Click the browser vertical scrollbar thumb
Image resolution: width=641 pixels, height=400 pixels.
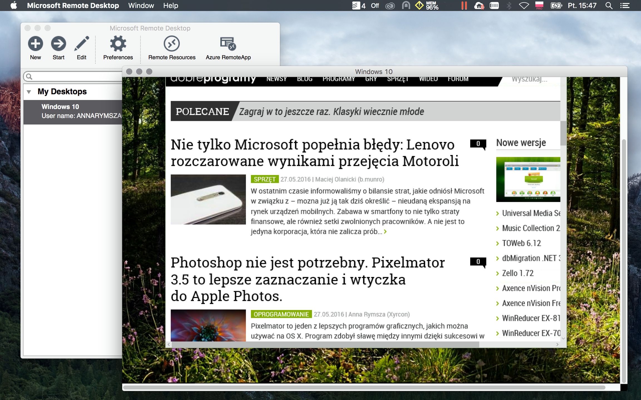[563, 133]
